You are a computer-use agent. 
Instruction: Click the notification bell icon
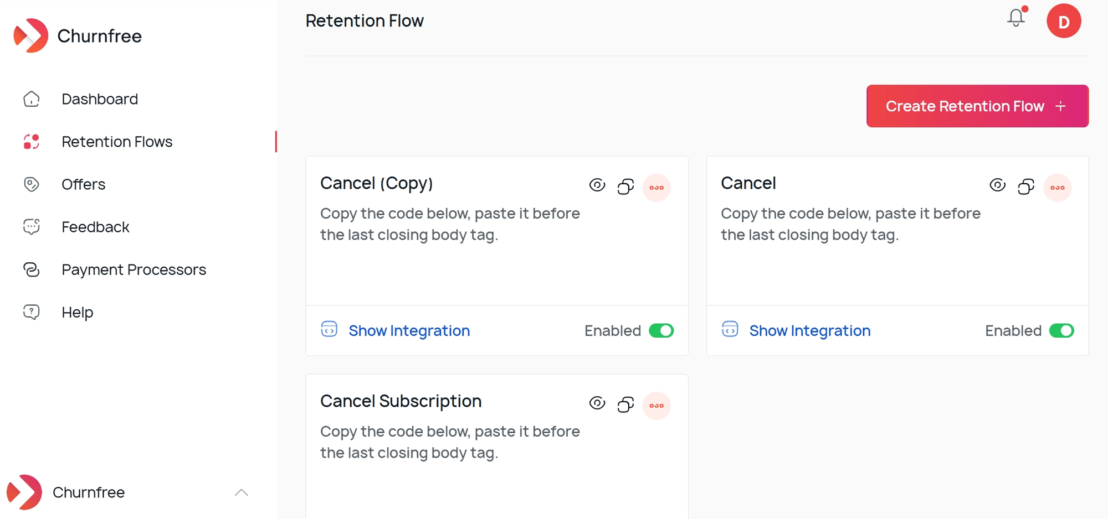[x=1016, y=18]
